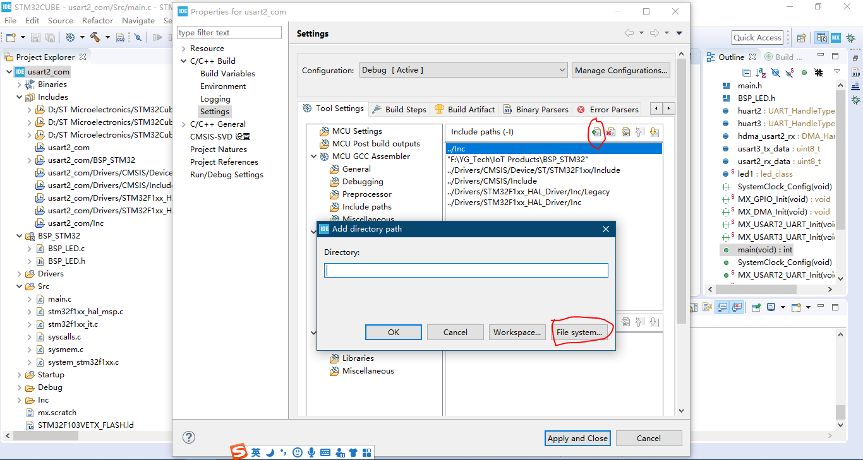
Task: Click the build target compass icon
Action: [x=70, y=38]
